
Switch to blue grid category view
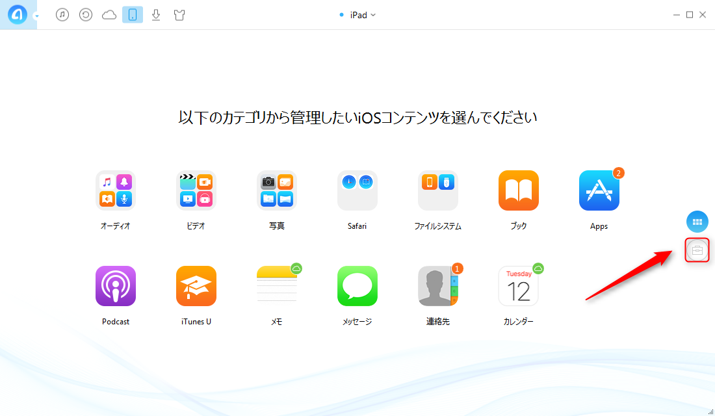(x=697, y=222)
